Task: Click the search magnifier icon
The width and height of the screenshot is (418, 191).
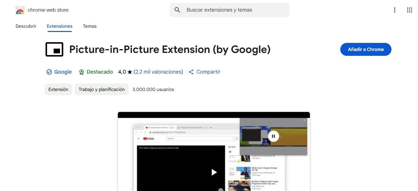Action: point(177,10)
